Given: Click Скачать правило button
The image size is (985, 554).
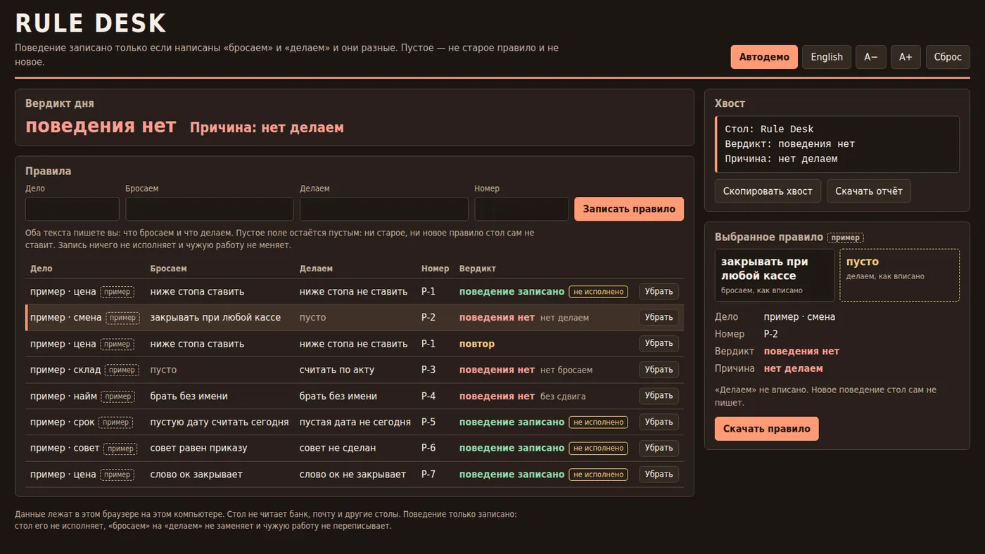Looking at the screenshot, I should [767, 429].
